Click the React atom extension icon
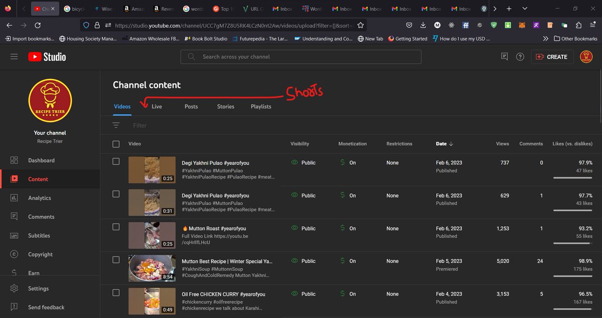 point(452,25)
